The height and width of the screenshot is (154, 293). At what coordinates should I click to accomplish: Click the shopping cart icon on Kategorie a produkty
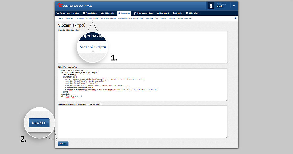[58, 14]
